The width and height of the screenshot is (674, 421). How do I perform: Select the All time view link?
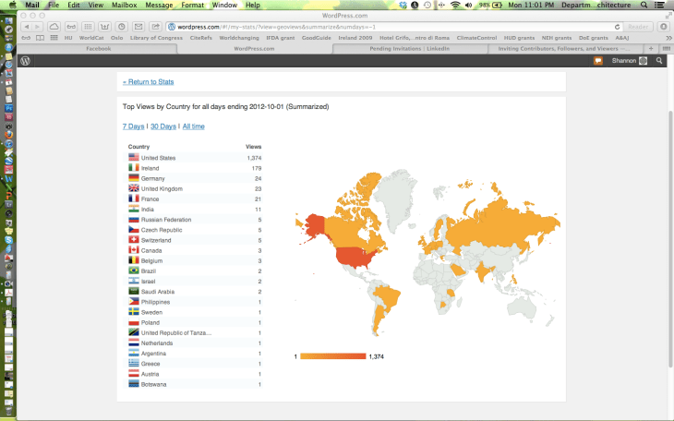pos(193,126)
